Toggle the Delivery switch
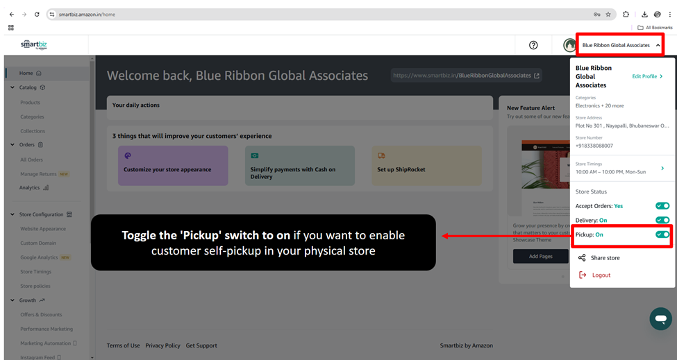 tap(662, 221)
